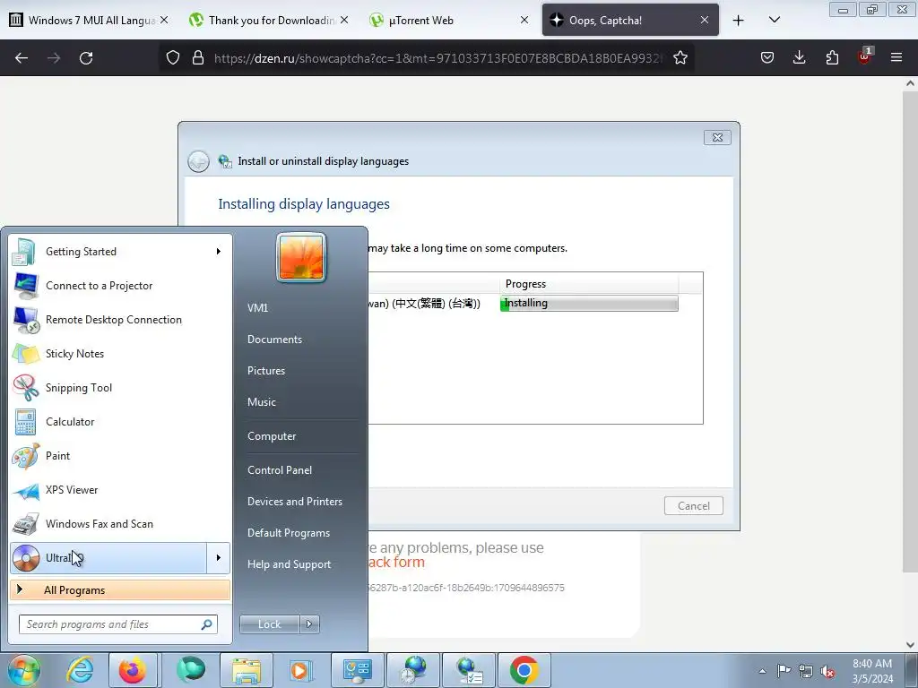918x688 pixels.
Task: Open the Snipping Tool
Action: coord(120,387)
